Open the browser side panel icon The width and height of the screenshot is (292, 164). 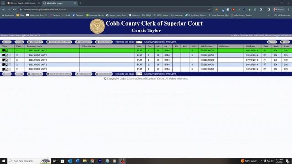coord(269,10)
